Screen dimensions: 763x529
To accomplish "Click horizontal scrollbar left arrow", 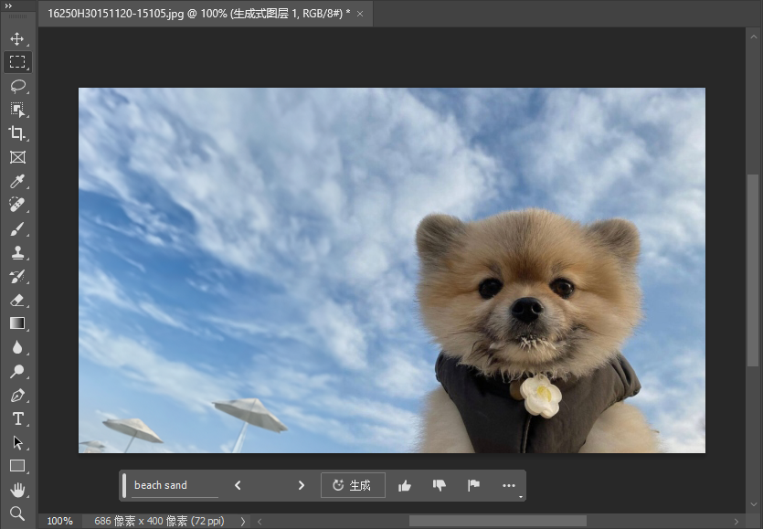I will pyautogui.click(x=260, y=522).
